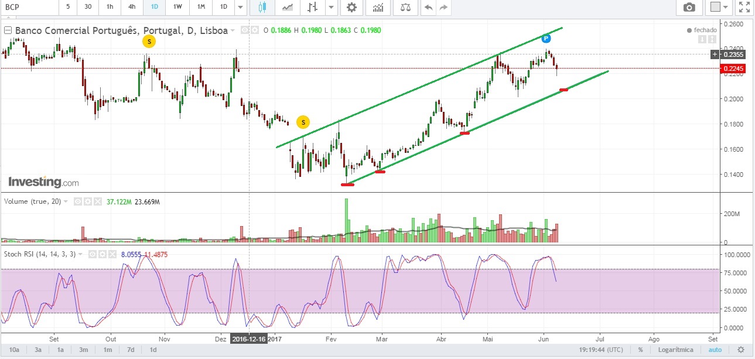Click the BCP symbol input field

click(29, 7)
